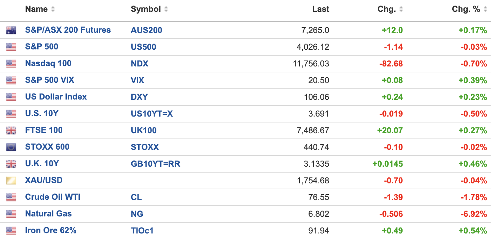Screen dimensions: 491x238
Task: Click the TIOc1 symbol link
Action: [142, 230]
